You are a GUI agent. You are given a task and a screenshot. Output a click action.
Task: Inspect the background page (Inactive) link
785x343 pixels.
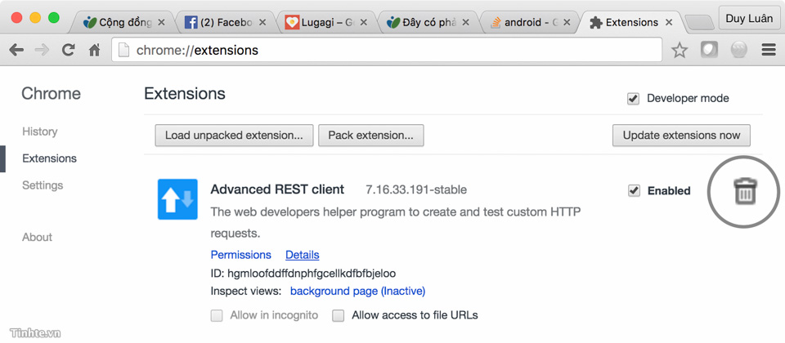pyautogui.click(x=358, y=291)
